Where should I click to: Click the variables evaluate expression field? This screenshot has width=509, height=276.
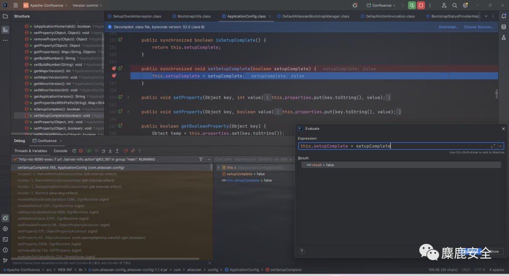tap(254, 159)
